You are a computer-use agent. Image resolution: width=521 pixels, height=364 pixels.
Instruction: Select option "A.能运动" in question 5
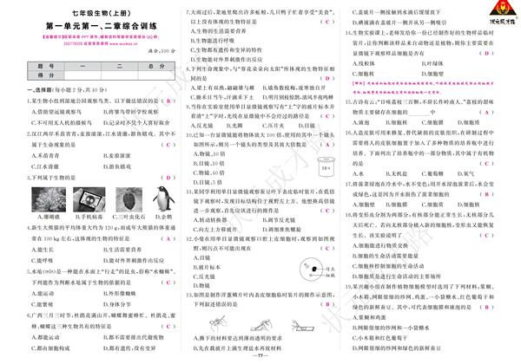(43, 294)
